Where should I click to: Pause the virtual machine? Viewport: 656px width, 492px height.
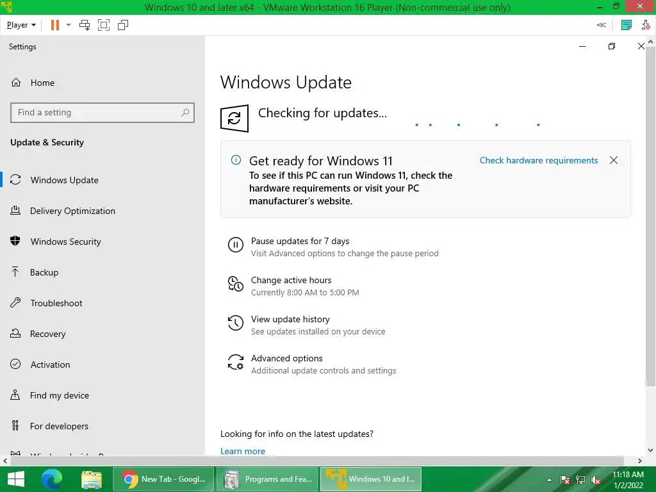click(x=55, y=25)
